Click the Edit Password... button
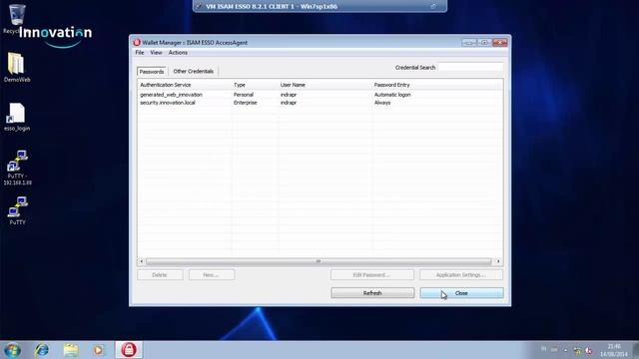Viewport: 639px width, 359px height. [372, 275]
